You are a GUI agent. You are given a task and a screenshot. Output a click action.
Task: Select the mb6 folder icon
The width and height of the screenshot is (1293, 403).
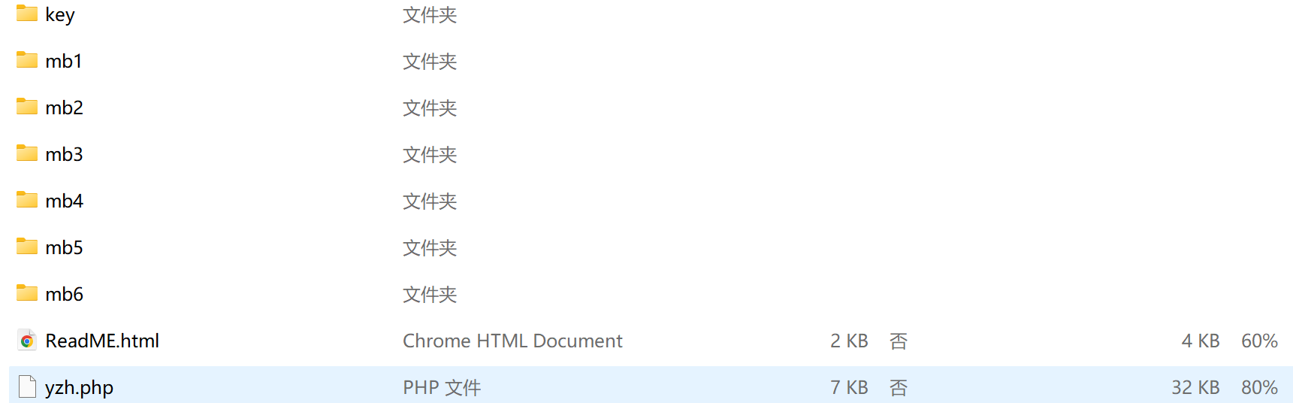tap(27, 293)
